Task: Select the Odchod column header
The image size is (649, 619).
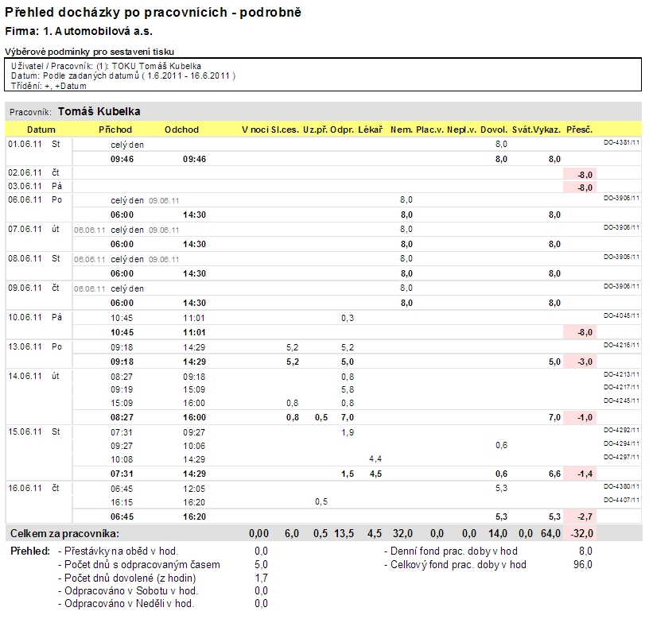Action: (x=181, y=130)
